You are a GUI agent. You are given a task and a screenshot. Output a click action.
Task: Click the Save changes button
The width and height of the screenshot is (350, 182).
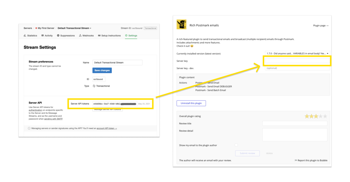tap(102, 70)
